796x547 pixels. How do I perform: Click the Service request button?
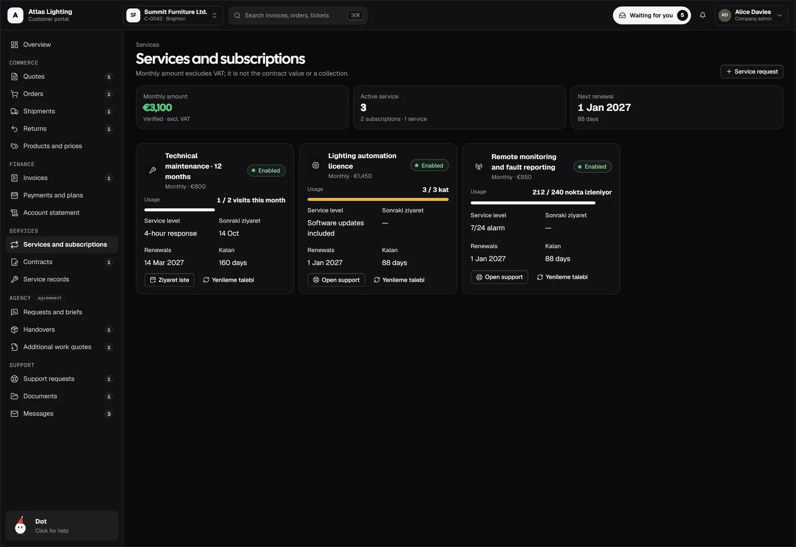(x=752, y=72)
